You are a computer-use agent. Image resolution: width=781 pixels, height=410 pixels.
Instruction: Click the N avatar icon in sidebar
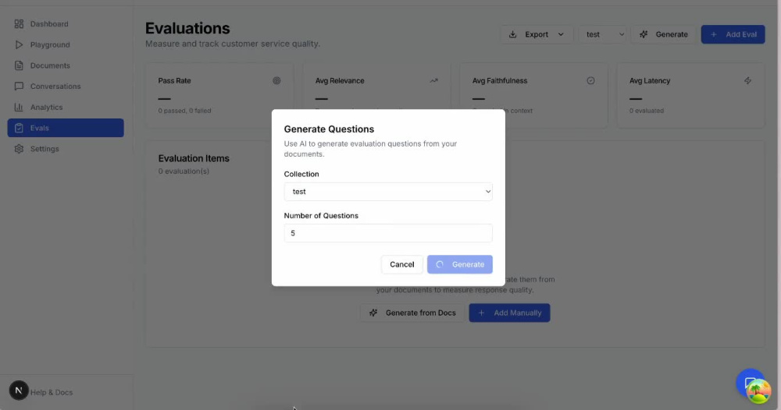19,391
